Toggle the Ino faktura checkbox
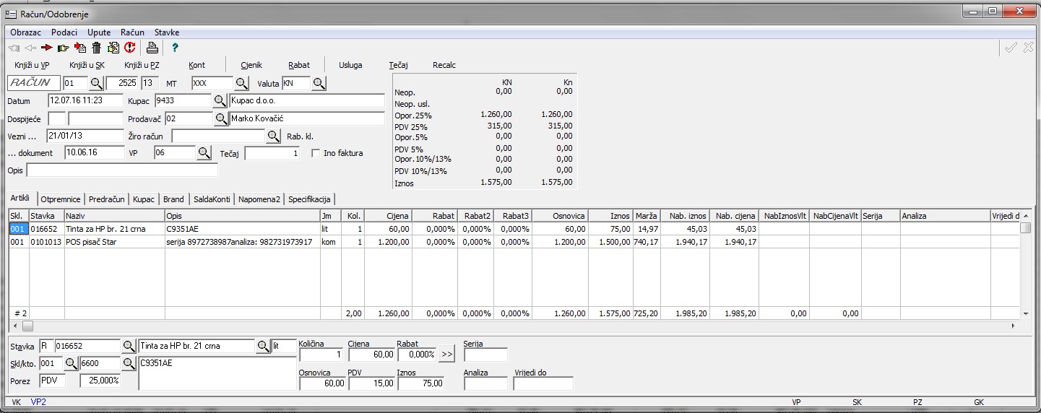Screen dimensions: 1041x413 pyautogui.click(x=316, y=153)
